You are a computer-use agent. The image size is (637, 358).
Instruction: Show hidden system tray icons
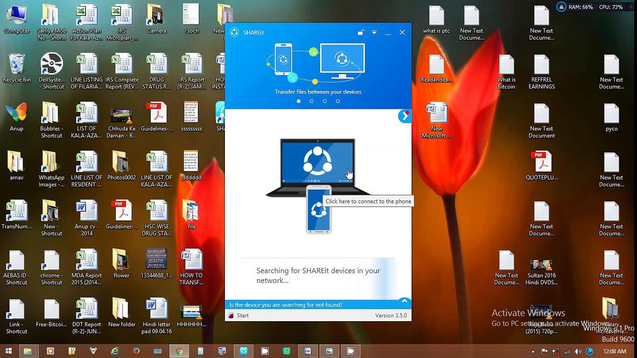click(533, 351)
